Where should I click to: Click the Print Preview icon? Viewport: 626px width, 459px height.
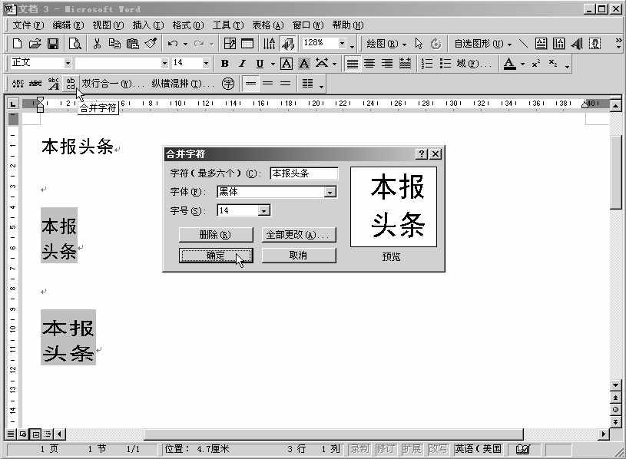pos(75,45)
